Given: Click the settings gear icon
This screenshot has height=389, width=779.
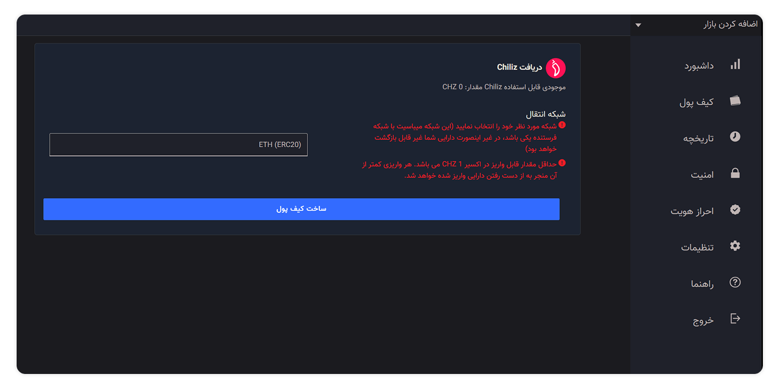Looking at the screenshot, I should [735, 246].
